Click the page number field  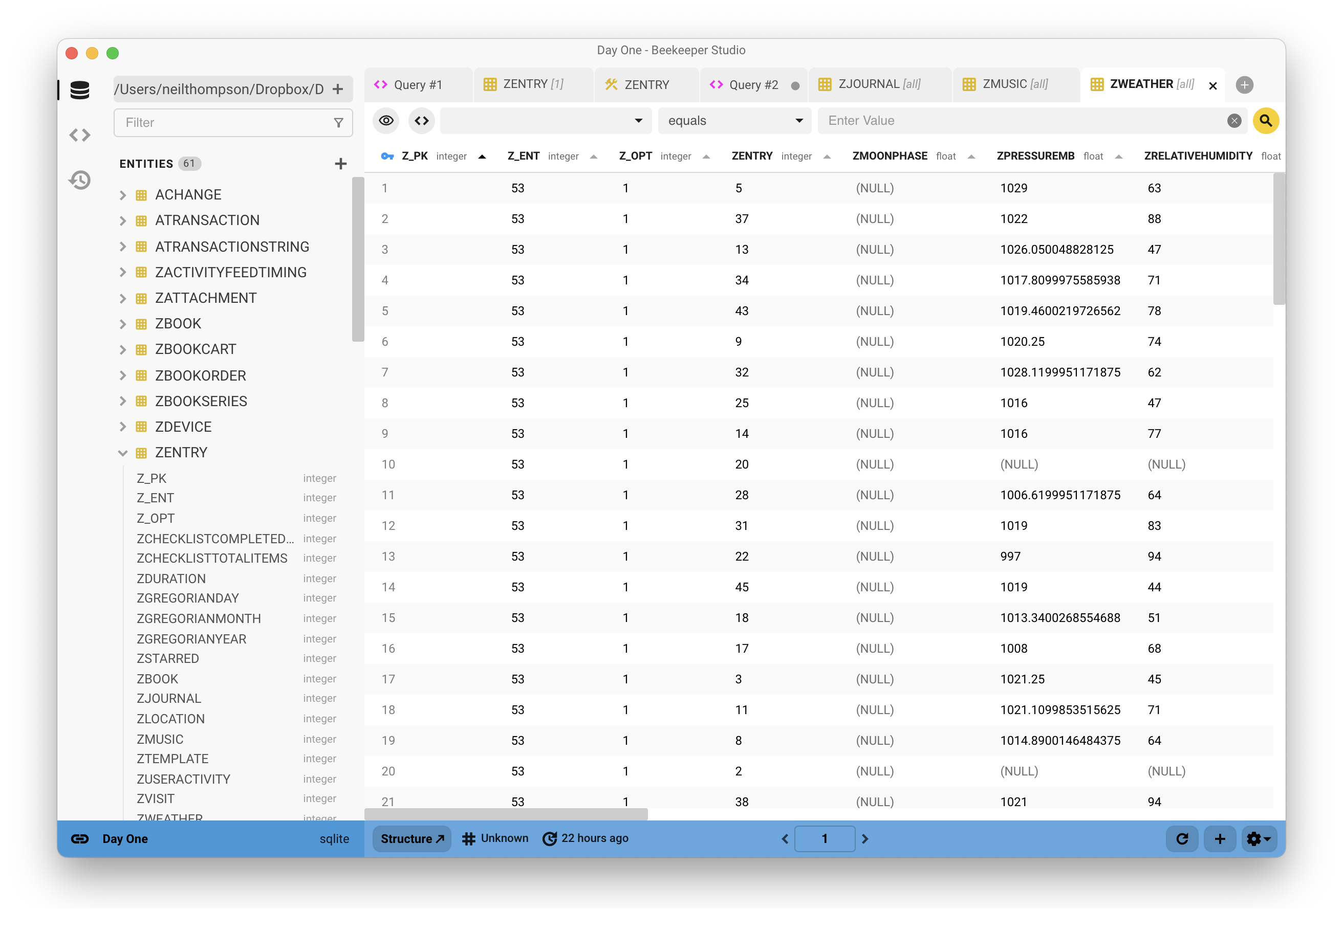pyautogui.click(x=825, y=839)
